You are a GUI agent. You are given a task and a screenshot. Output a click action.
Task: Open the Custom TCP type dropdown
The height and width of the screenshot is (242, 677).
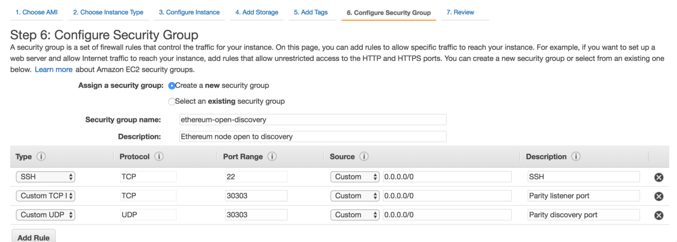click(x=46, y=196)
